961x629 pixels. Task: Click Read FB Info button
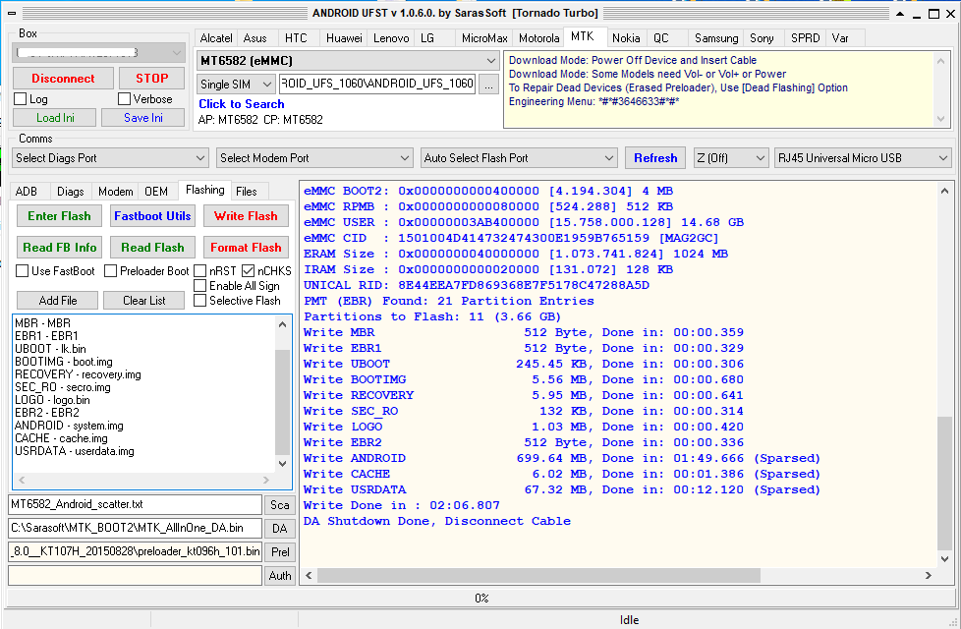pyautogui.click(x=59, y=248)
